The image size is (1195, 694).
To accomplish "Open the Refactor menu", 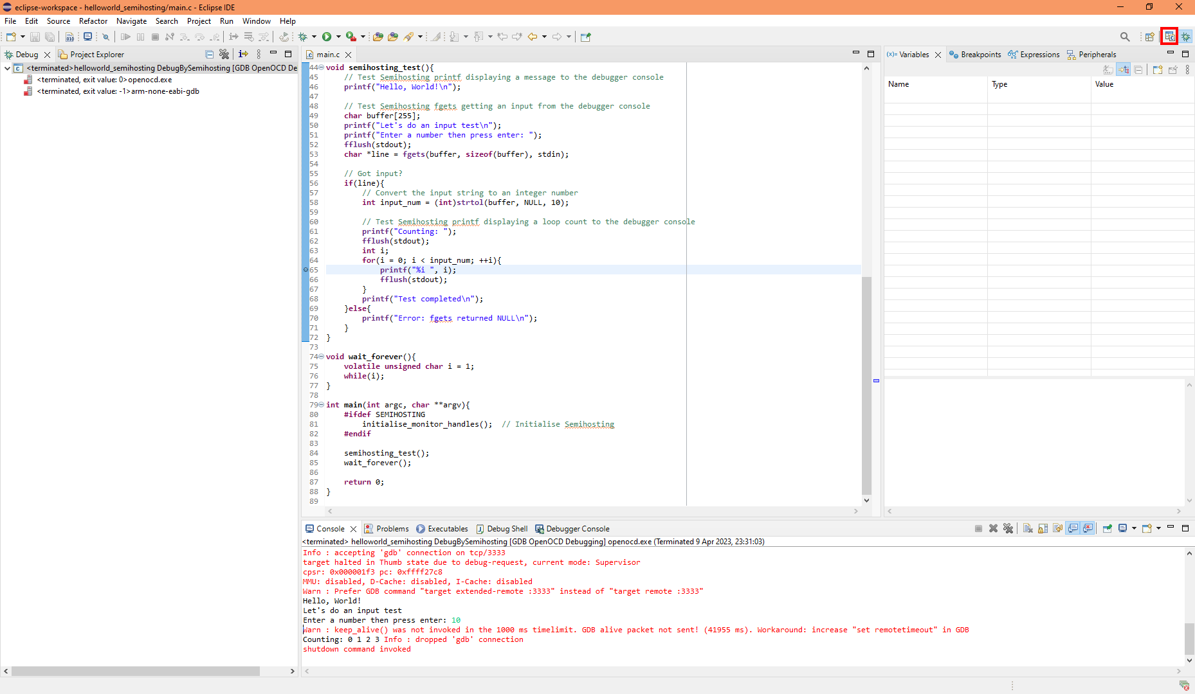I will click(x=93, y=21).
